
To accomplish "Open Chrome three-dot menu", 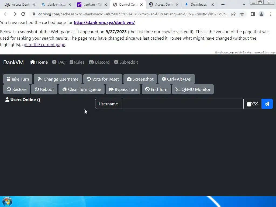I will coord(270,14).
